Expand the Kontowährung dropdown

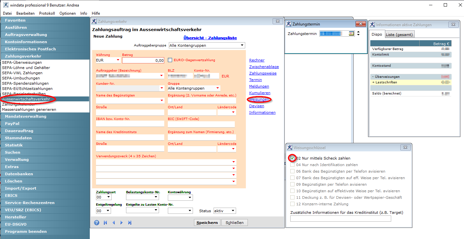[x=190, y=197]
